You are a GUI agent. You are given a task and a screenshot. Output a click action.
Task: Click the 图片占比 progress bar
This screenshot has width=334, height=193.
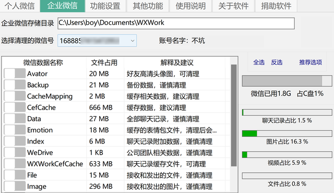click(287, 134)
